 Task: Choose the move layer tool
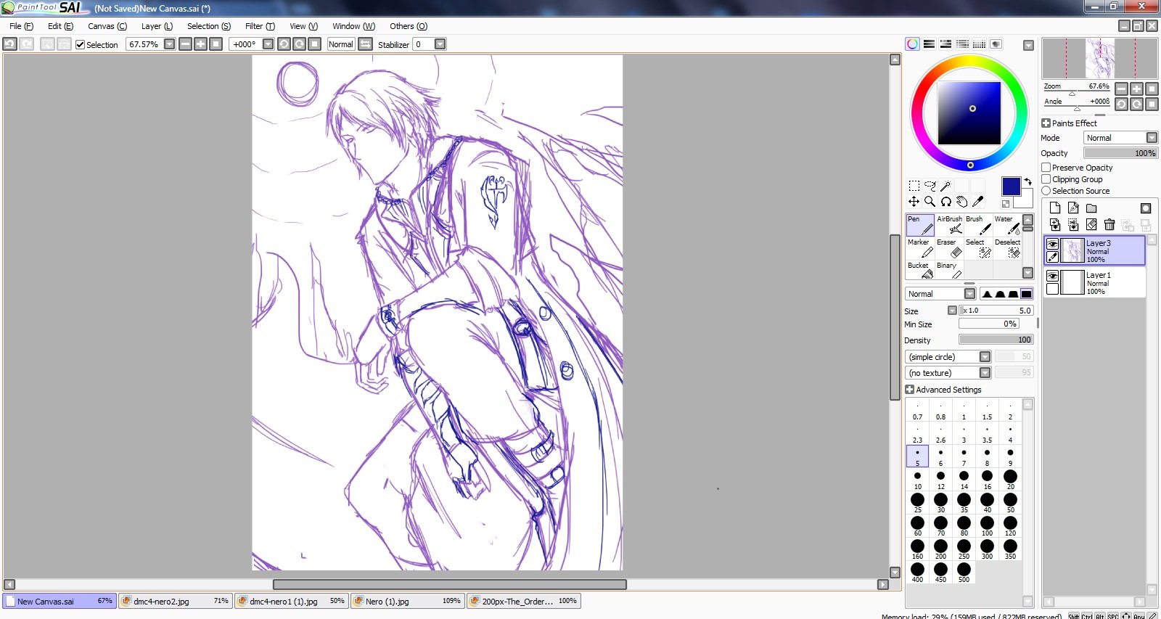914,202
